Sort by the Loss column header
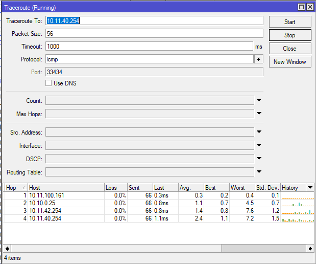316x264 pixels. pyautogui.click(x=116, y=188)
